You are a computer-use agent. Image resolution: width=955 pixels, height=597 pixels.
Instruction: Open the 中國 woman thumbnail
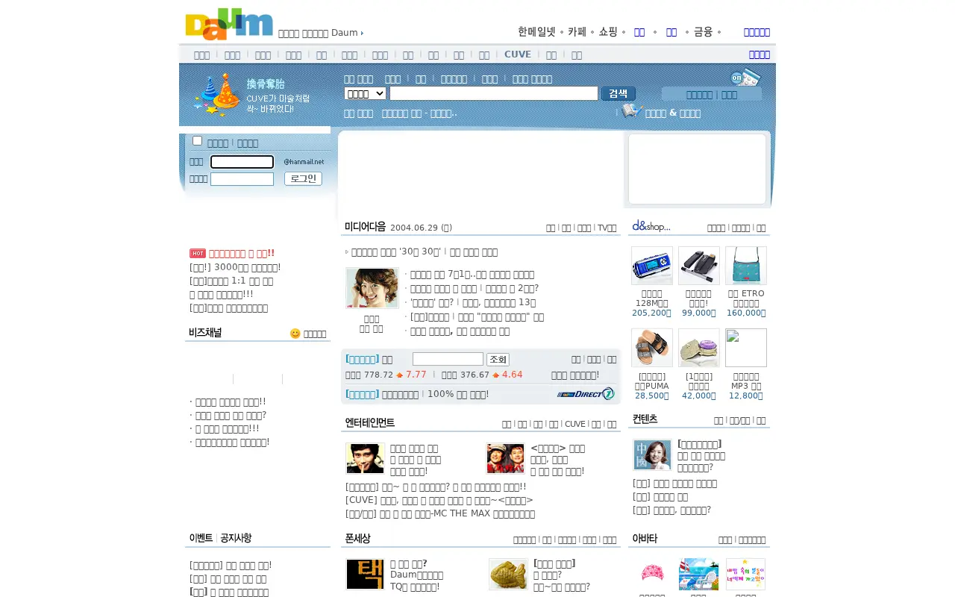click(x=653, y=454)
